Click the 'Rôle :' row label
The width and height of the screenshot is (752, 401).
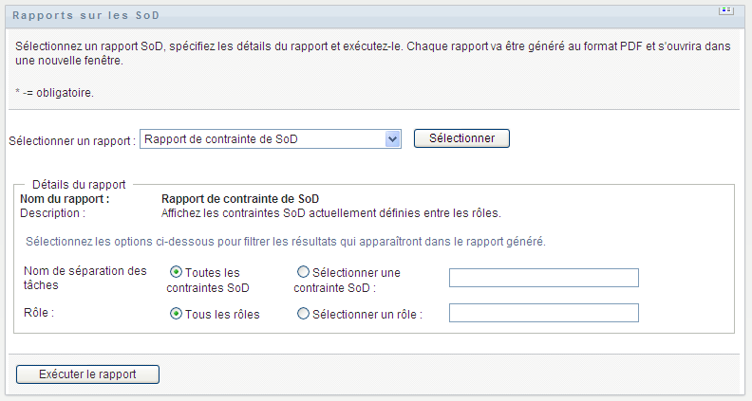coord(40,311)
